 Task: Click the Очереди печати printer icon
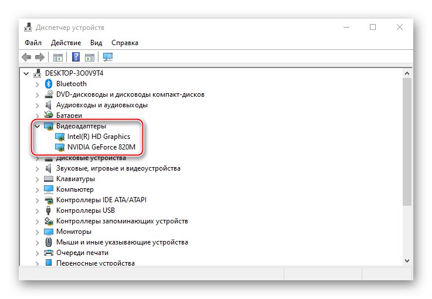(49, 253)
